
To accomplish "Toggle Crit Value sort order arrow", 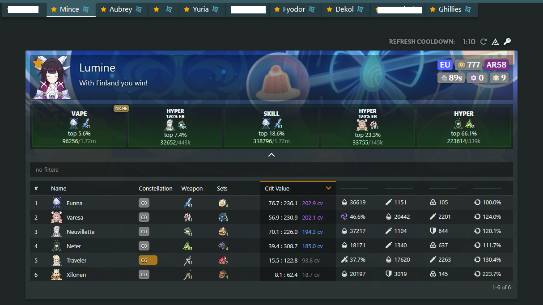I will click(x=329, y=188).
